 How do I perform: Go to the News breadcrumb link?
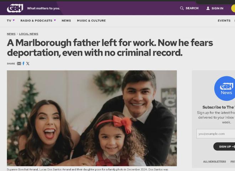click(x=11, y=34)
